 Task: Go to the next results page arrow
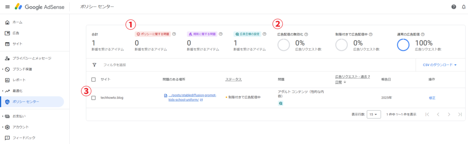coord(449,114)
